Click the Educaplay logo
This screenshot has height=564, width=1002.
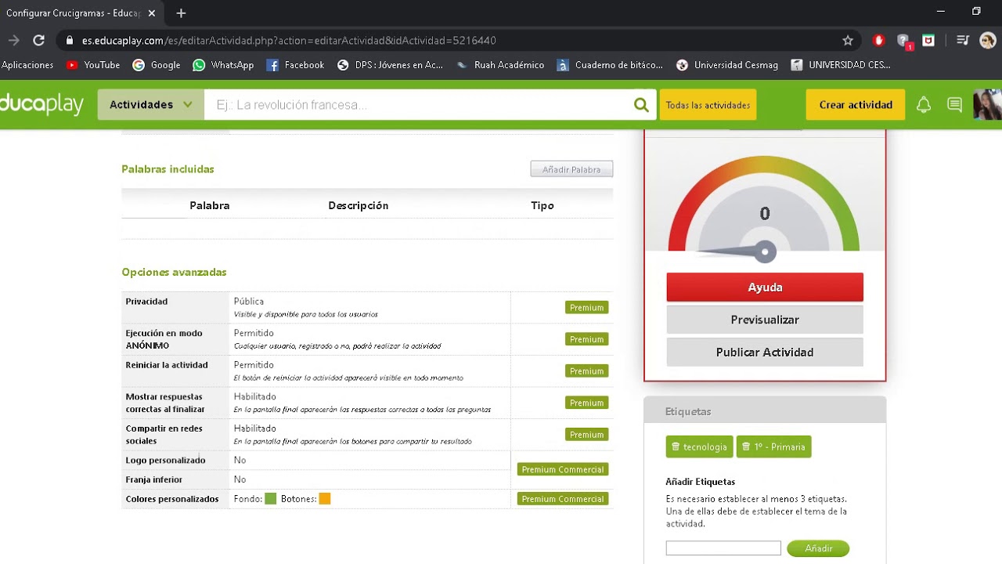pos(41,104)
